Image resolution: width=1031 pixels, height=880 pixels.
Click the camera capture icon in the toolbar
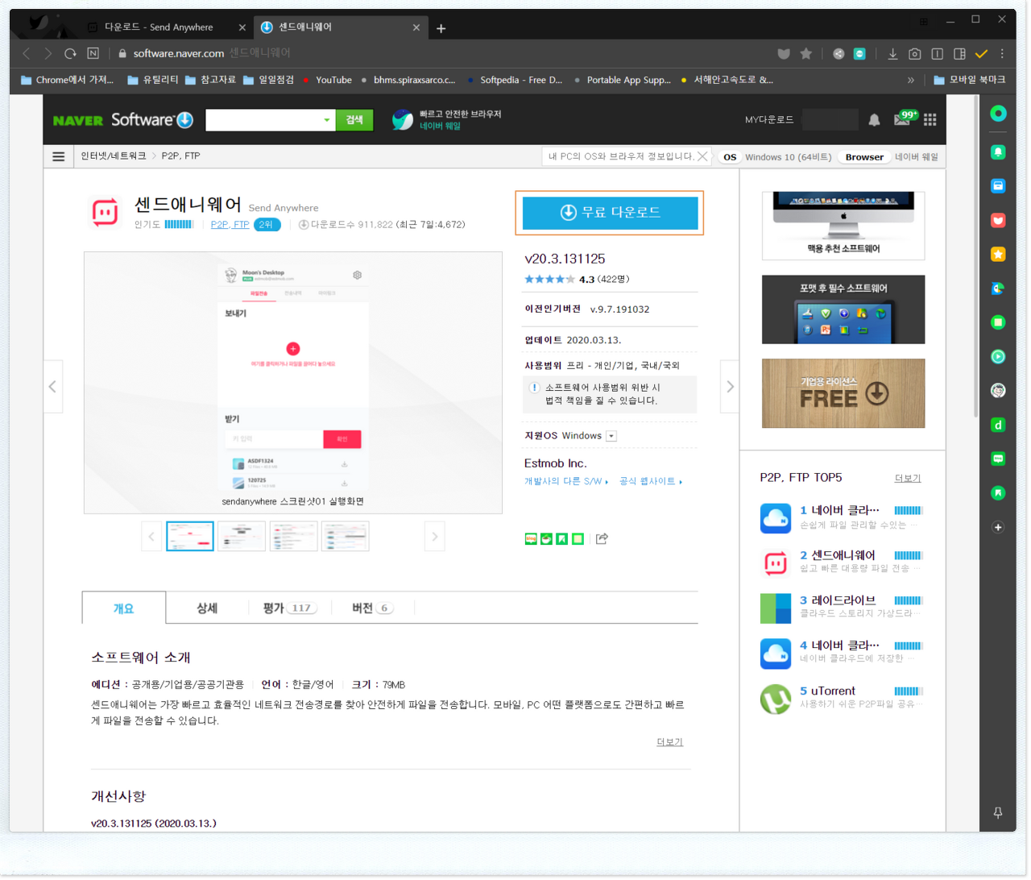(915, 54)
